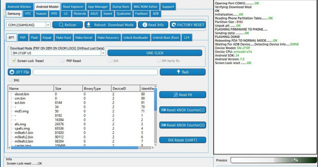
Task: Open the LZ4 sub-tab
Action: click(187, 37)
